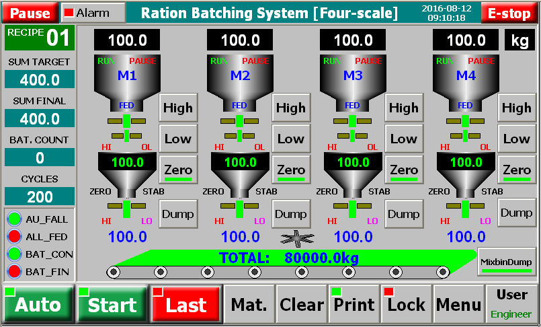Edit the CYCLES value field
This screenshot has height=327, width=541.
(x=40, y=196)
